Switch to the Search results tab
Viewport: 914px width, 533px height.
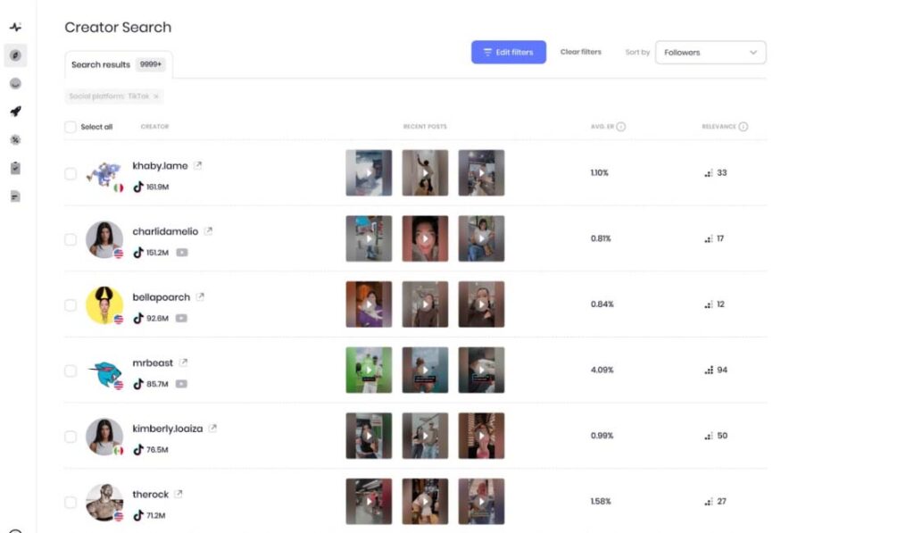(x=119, y=65)
